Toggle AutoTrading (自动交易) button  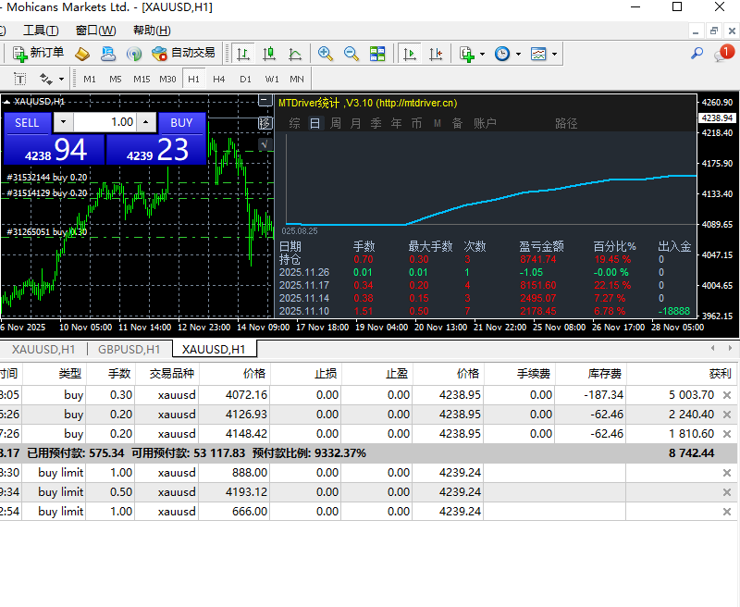click(x=183, y=54)
